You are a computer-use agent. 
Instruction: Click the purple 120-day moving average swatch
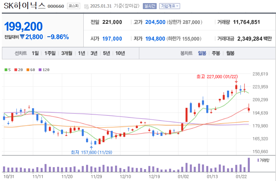pos(40,70)
